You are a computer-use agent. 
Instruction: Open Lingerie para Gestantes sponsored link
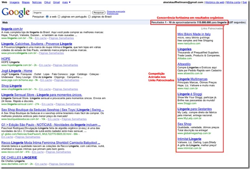[x=195, y=109]
